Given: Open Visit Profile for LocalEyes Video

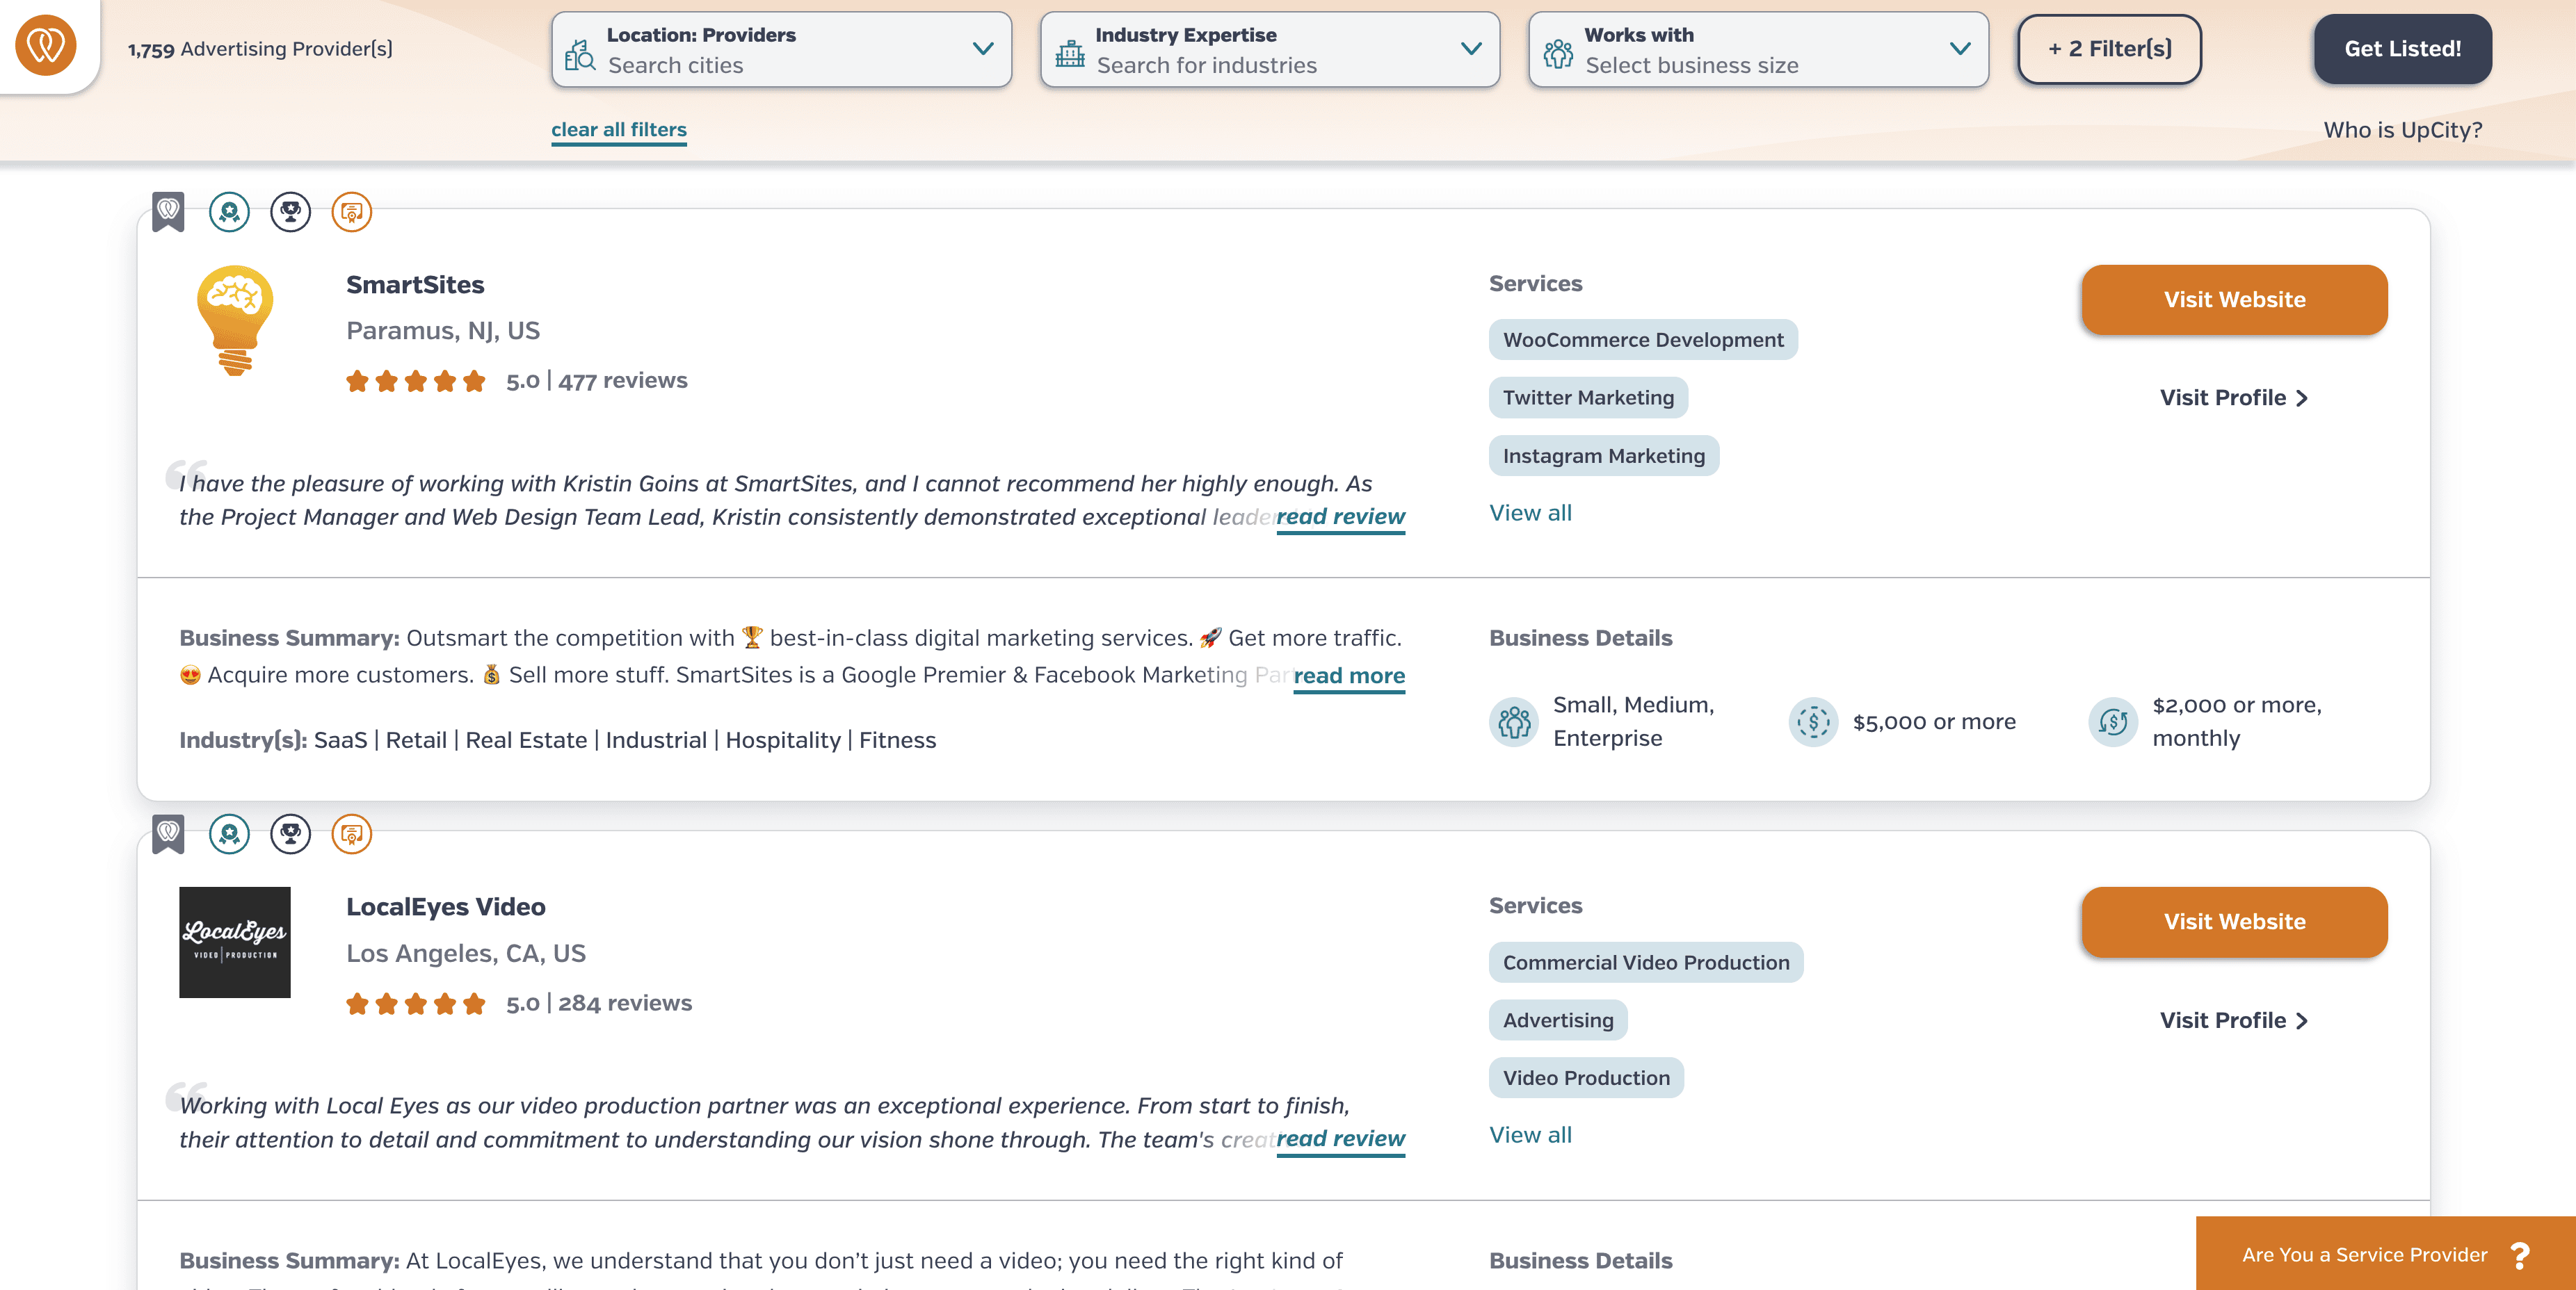Looking at the screenshot, I should tap(2233, 1020).
